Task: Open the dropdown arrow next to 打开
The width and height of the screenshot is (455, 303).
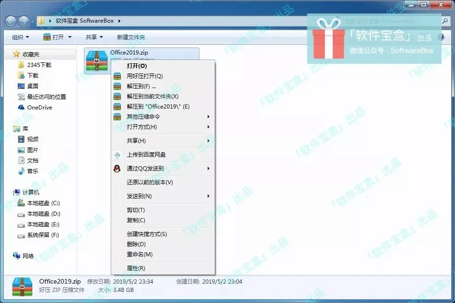Action: [x=70, y=37]
